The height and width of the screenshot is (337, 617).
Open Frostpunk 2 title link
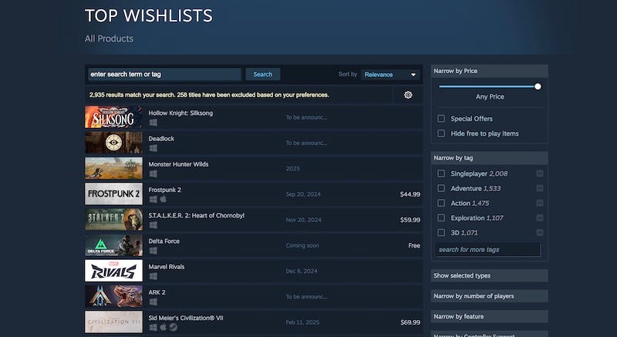point(164,190)
